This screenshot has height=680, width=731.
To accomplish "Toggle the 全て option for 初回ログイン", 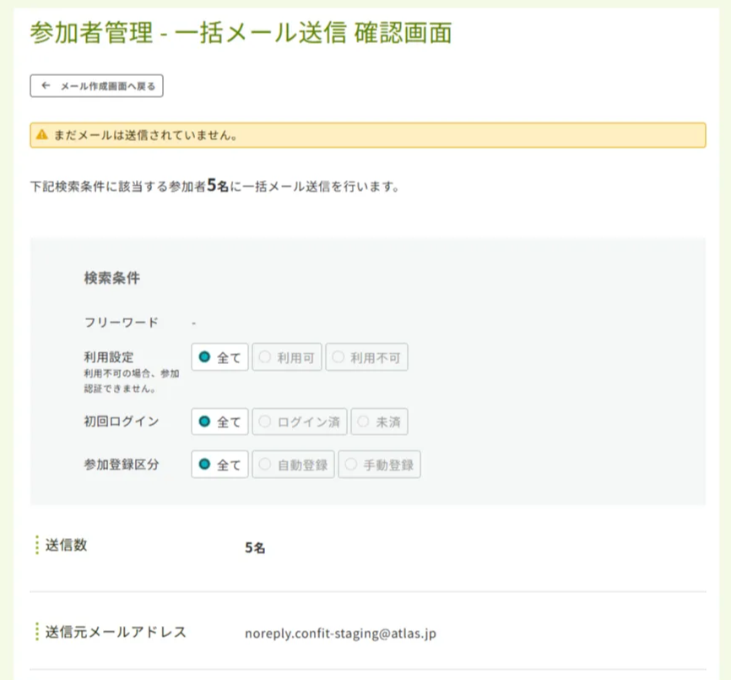I will (219, 421).
